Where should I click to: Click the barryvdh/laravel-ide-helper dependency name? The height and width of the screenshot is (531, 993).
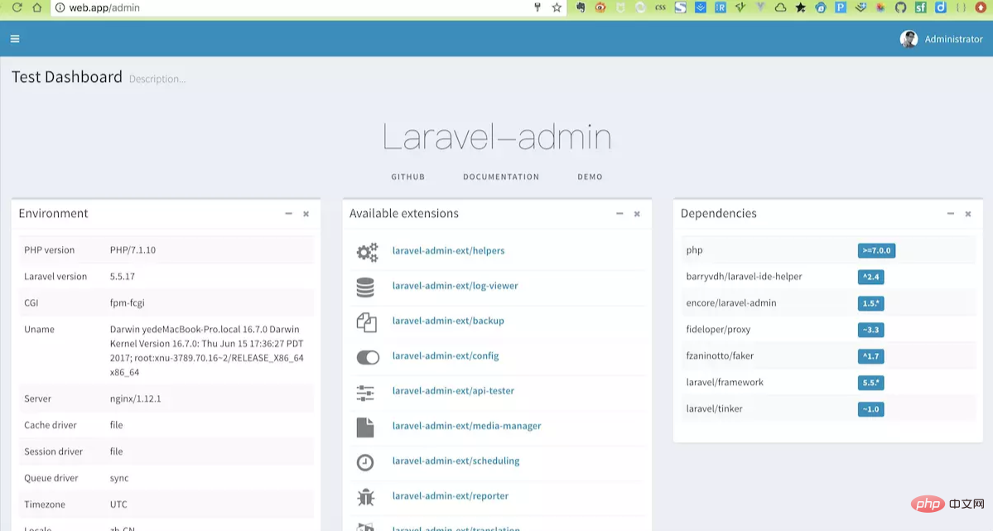744,277
